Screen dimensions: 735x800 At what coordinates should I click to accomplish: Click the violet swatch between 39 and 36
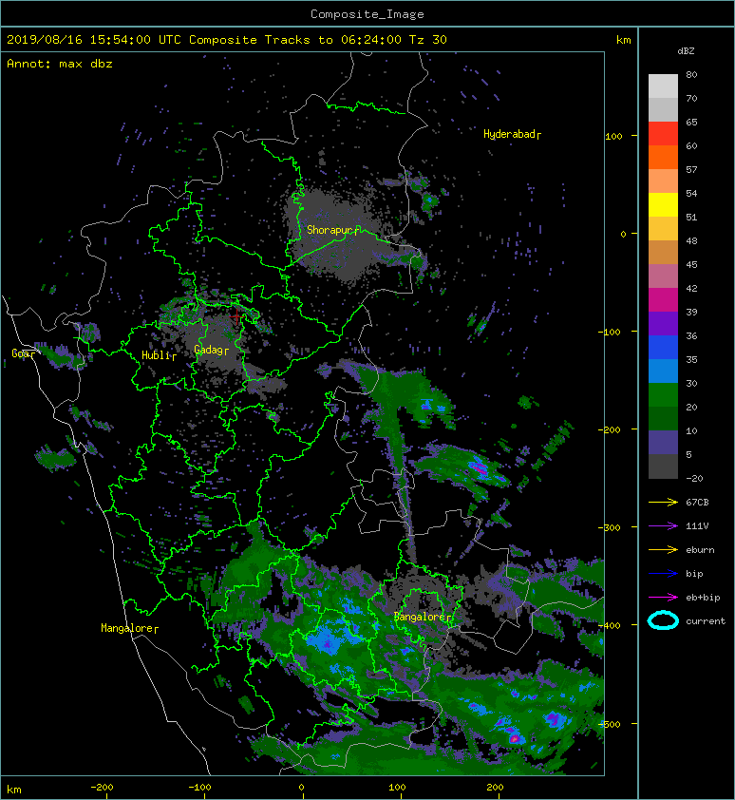[663, 323]
